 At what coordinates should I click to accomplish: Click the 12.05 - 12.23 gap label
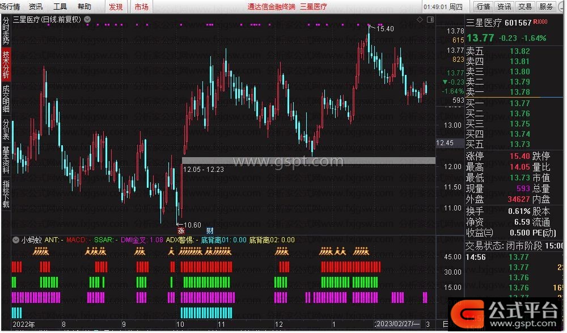point(204,170)
